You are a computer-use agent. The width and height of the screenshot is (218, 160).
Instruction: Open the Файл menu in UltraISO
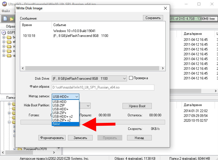pyautogui.click(x=6, y=11)
